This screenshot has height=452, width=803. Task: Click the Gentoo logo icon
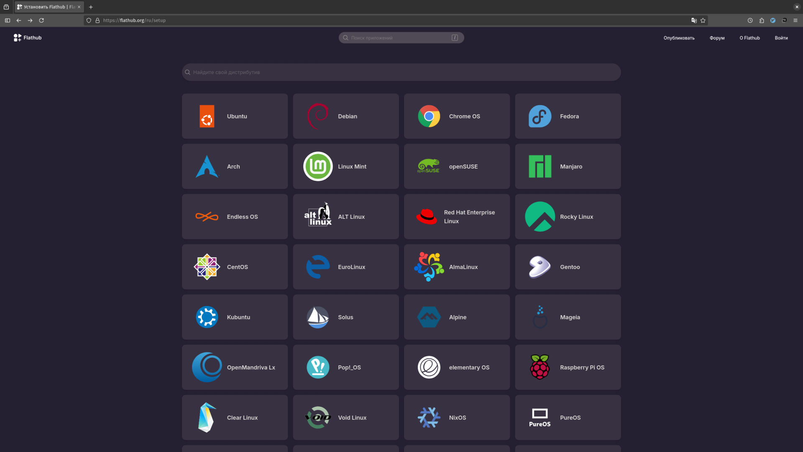click(x=540, y=267)
